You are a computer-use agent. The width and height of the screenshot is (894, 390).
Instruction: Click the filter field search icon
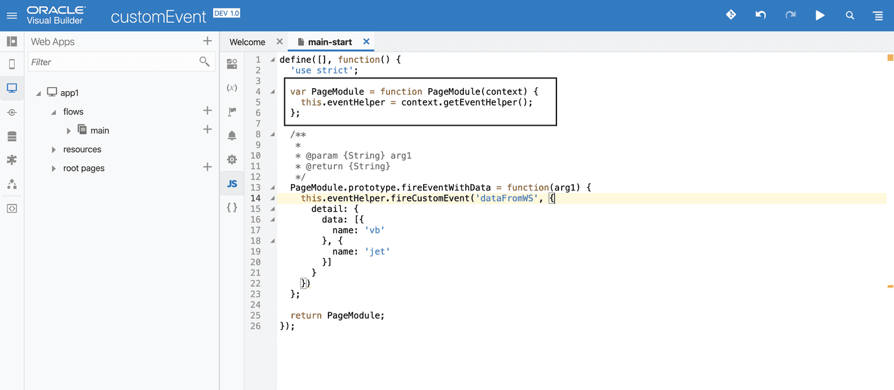(x=204, y=62)
